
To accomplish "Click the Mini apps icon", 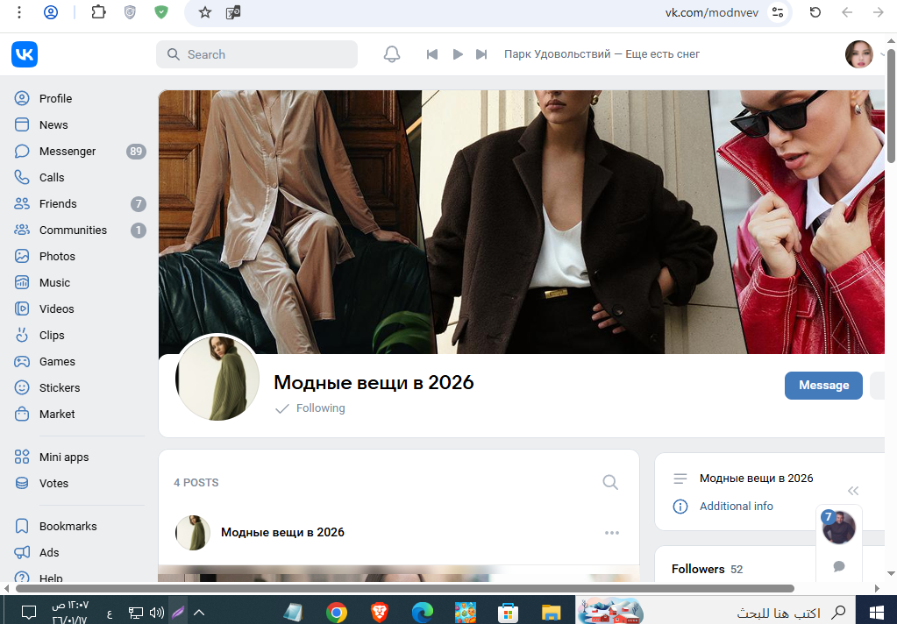I will click(22, 457).
